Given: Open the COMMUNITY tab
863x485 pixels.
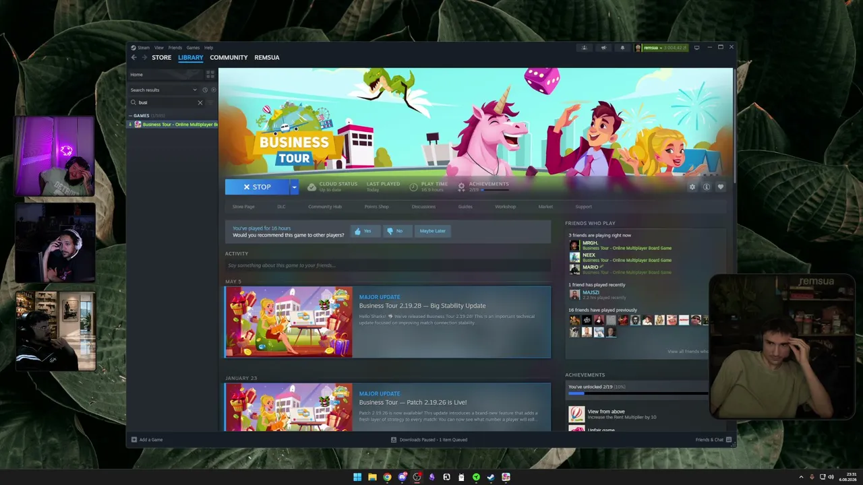Looking at the screenshot, I should tap(229, 57).
